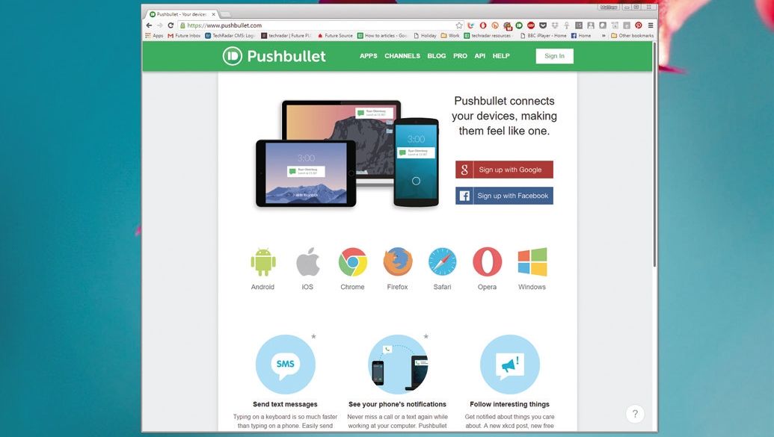Select the Windows platform icon
Viewport: 774px width, 437px height.
[x=532, y=262]
